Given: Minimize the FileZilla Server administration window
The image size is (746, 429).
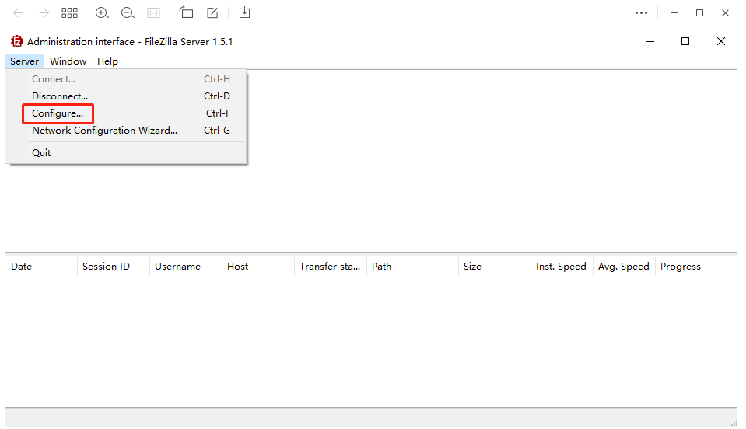Looking at the screenshot, I should [x=650, y=42].
